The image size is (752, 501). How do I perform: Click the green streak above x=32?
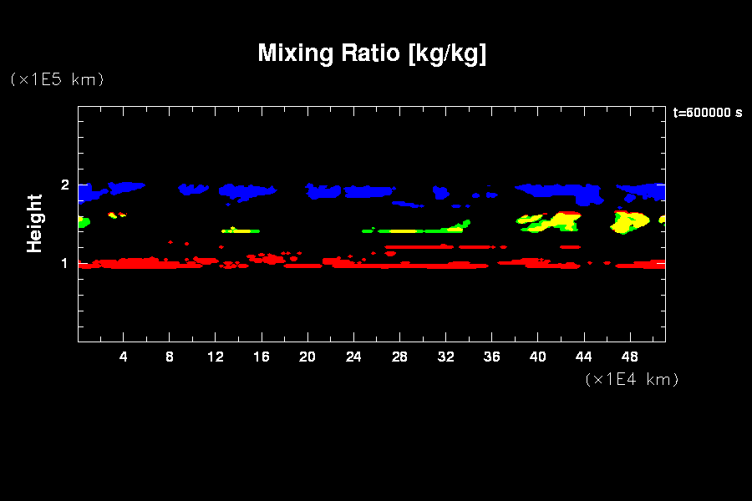point(443,229)
